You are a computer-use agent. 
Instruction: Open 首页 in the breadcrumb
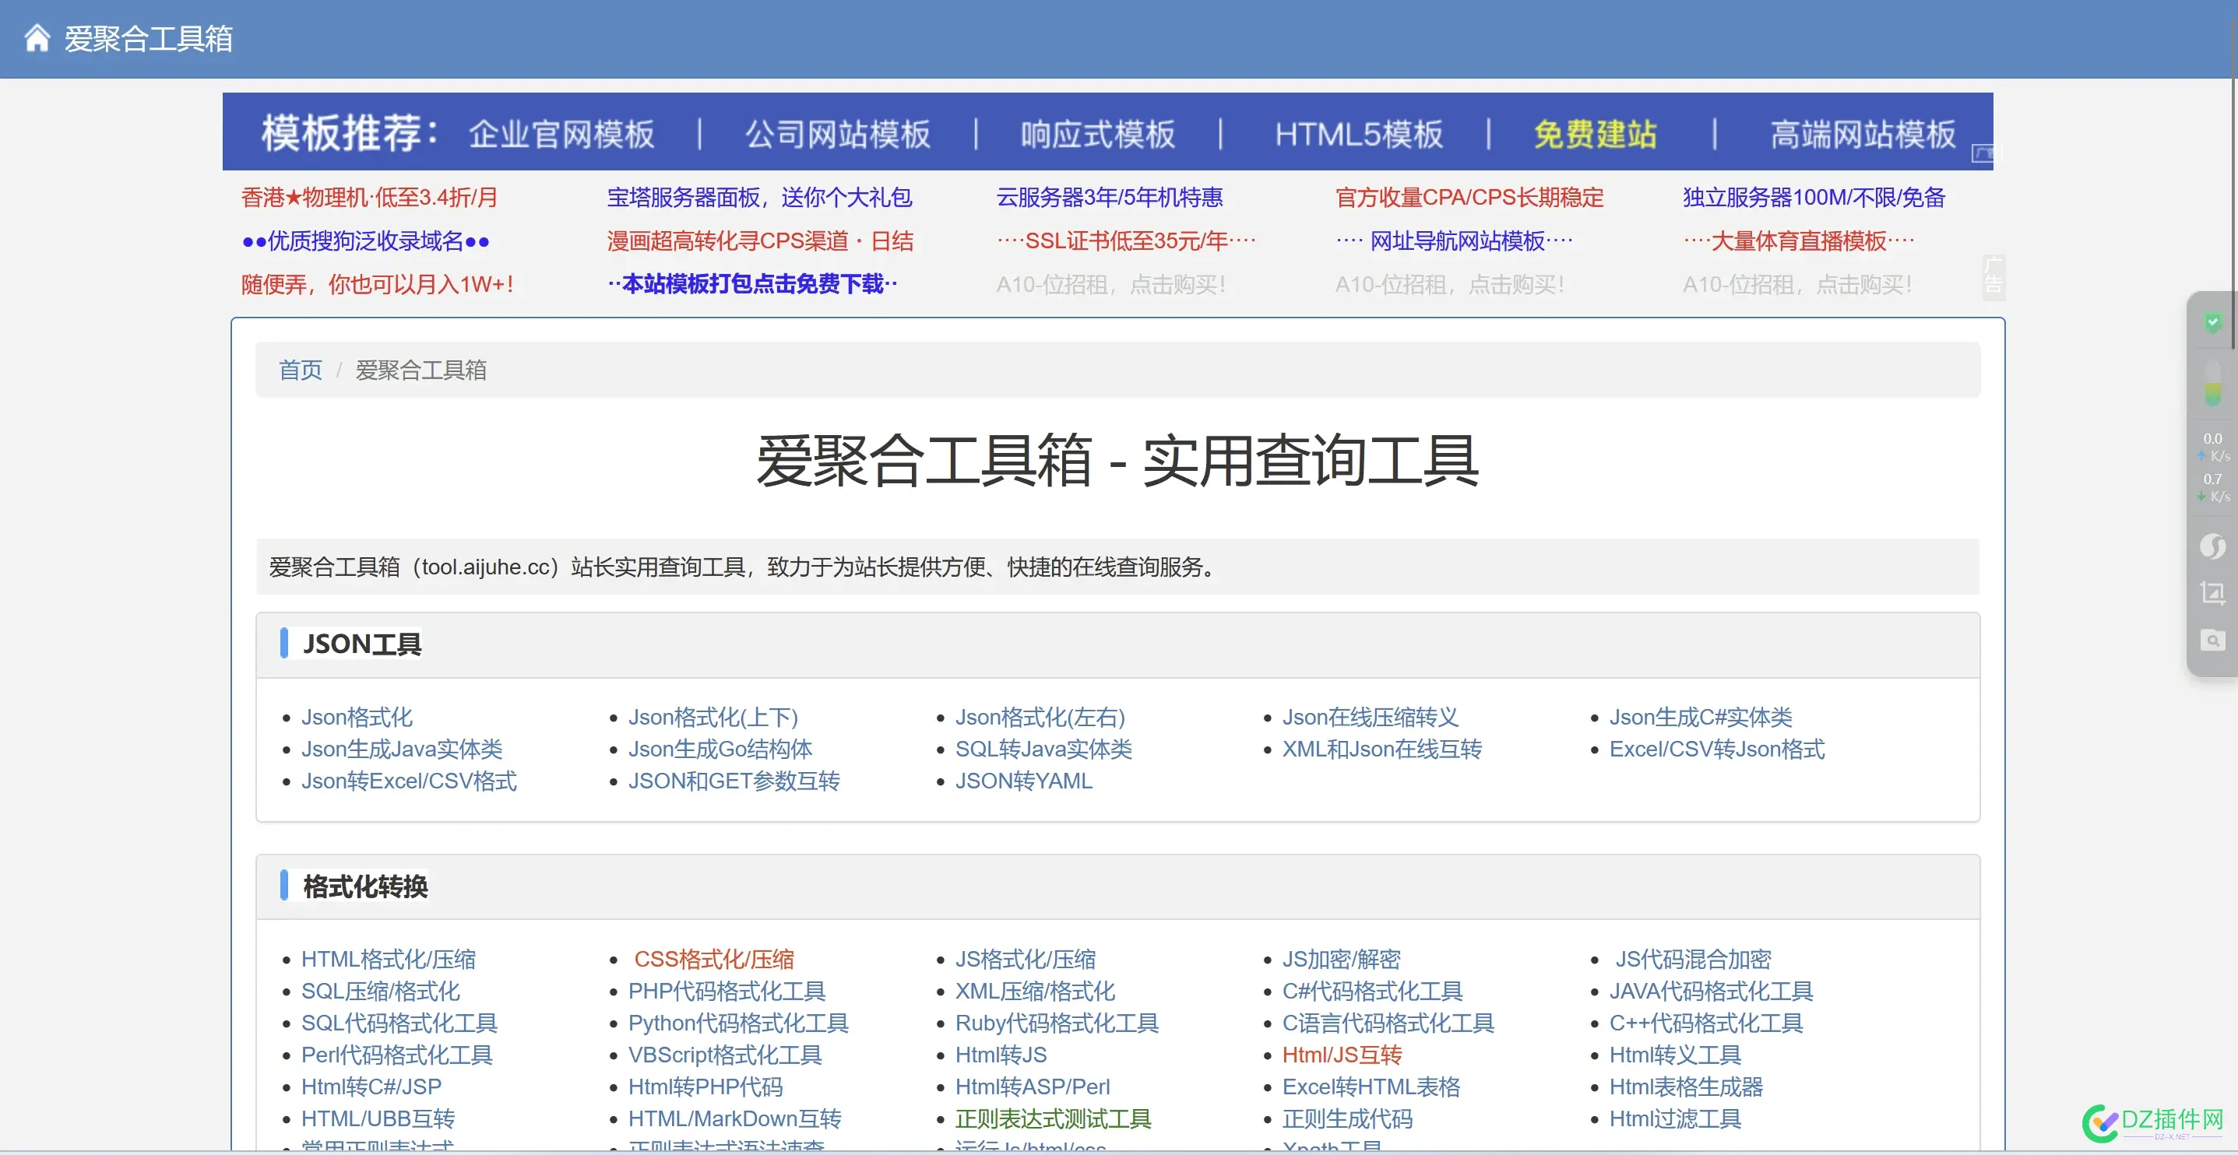pos(300,370)
